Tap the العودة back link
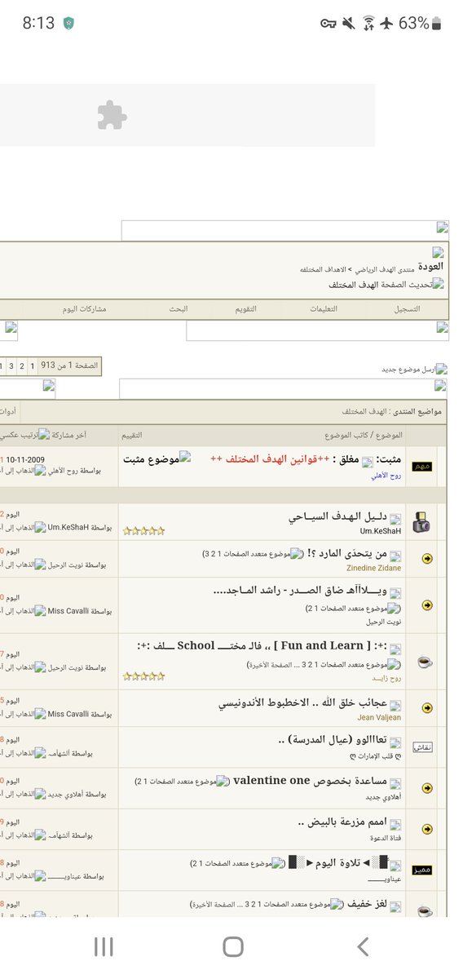Screen dimensions: 463x979 pyautogui.click(x=431, y=266)
